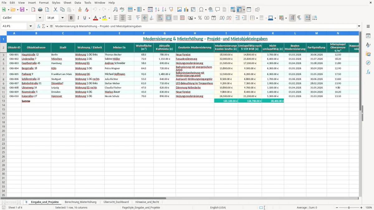Viewport: 374px width, 210px height.
Task: Toggle Wrap Text button
Action: click(x=160, y=18)
